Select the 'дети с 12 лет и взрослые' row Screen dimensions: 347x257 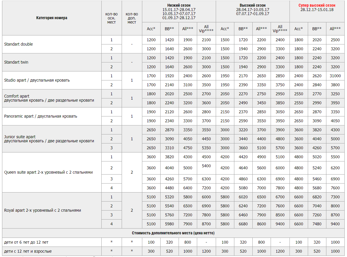pyautogui.click(x=28, y=251)
